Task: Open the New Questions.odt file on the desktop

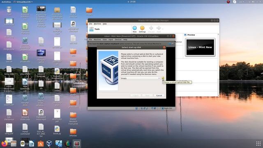Action: pos(25,86)
